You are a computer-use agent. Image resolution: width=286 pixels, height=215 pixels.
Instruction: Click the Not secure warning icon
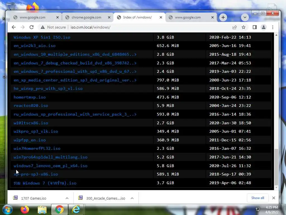tap(43, 27)
